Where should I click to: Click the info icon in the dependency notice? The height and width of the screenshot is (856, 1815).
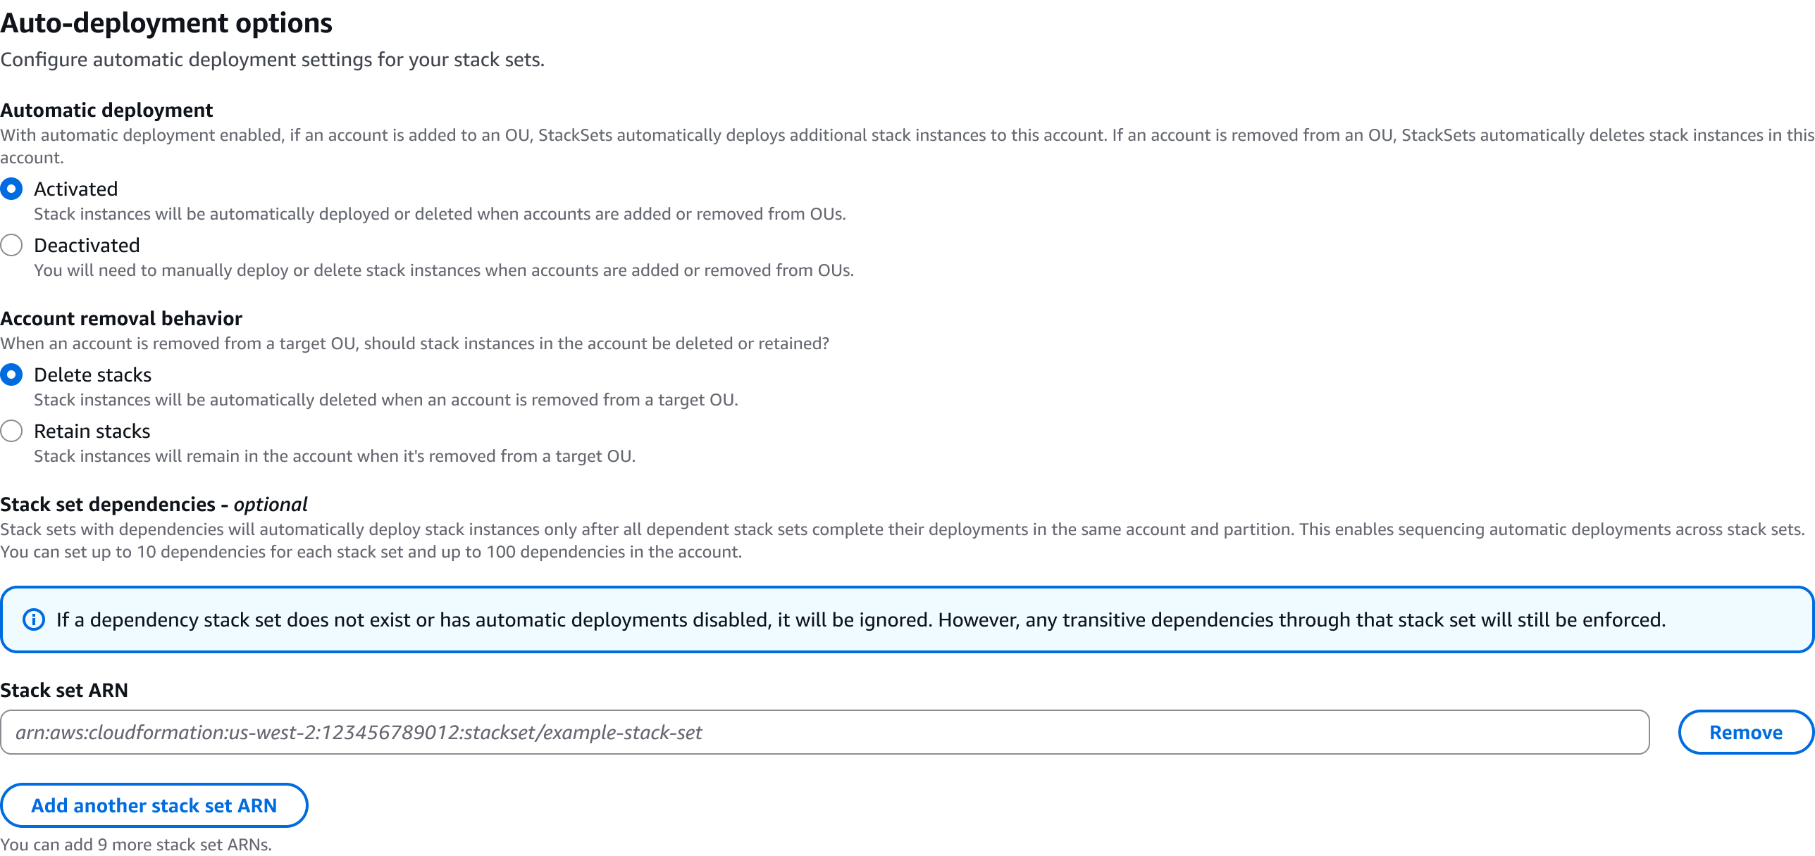coord(33,620)
